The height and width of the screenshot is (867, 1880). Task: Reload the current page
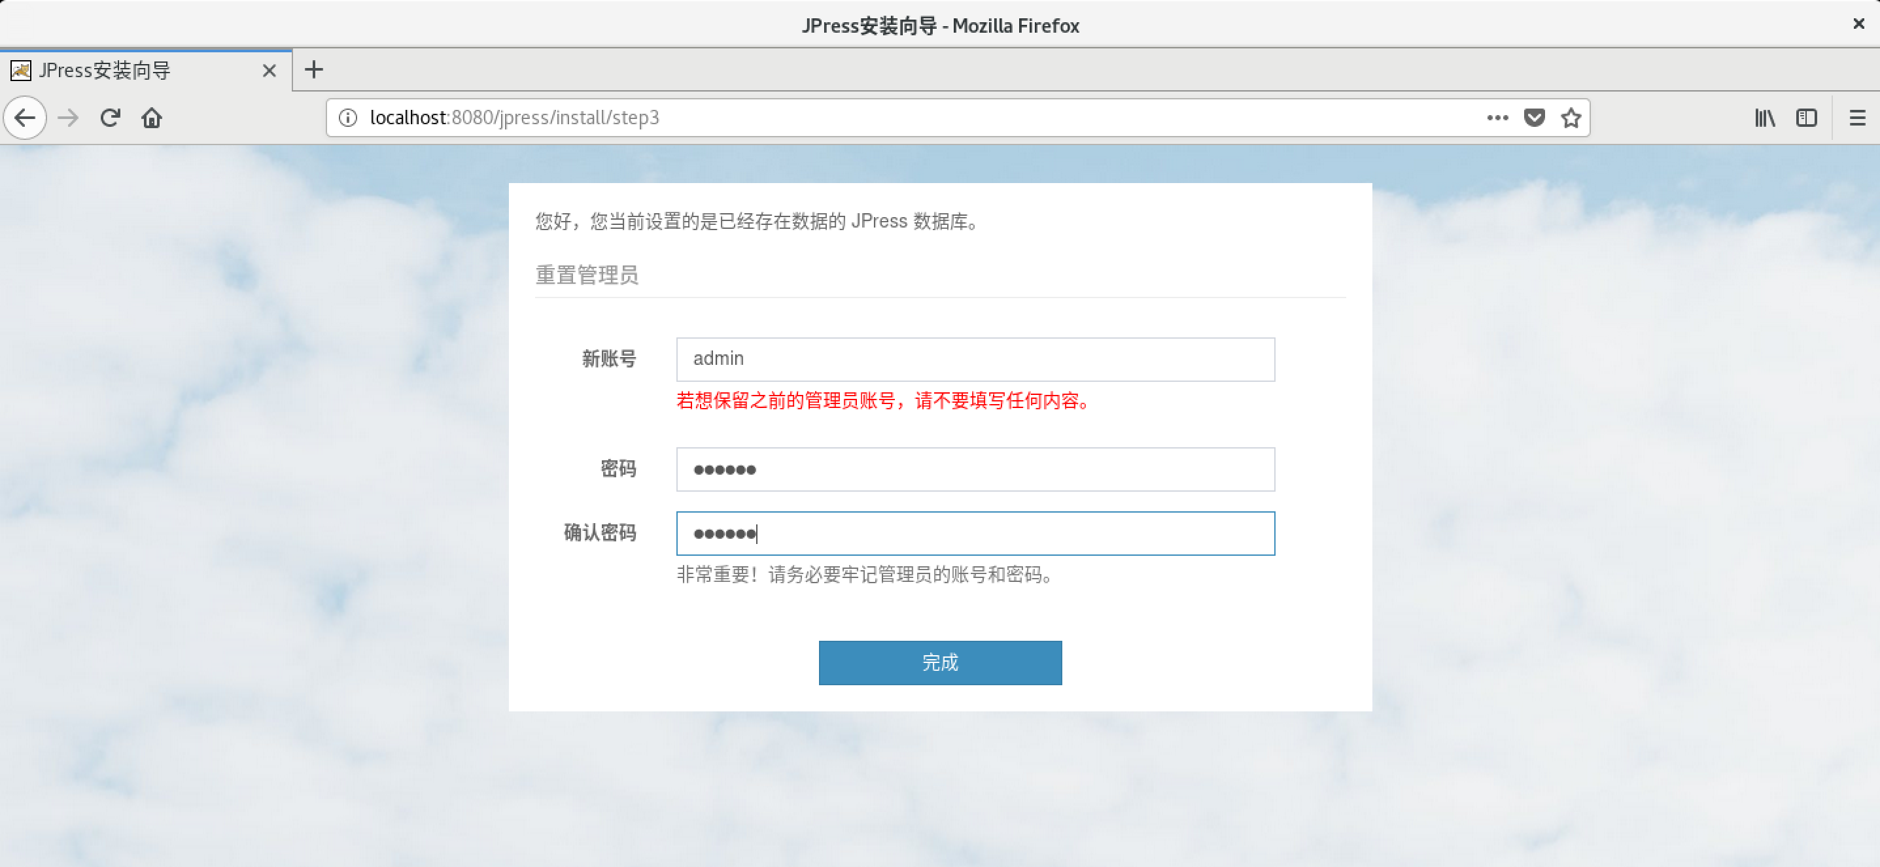(x=109, y=118)
